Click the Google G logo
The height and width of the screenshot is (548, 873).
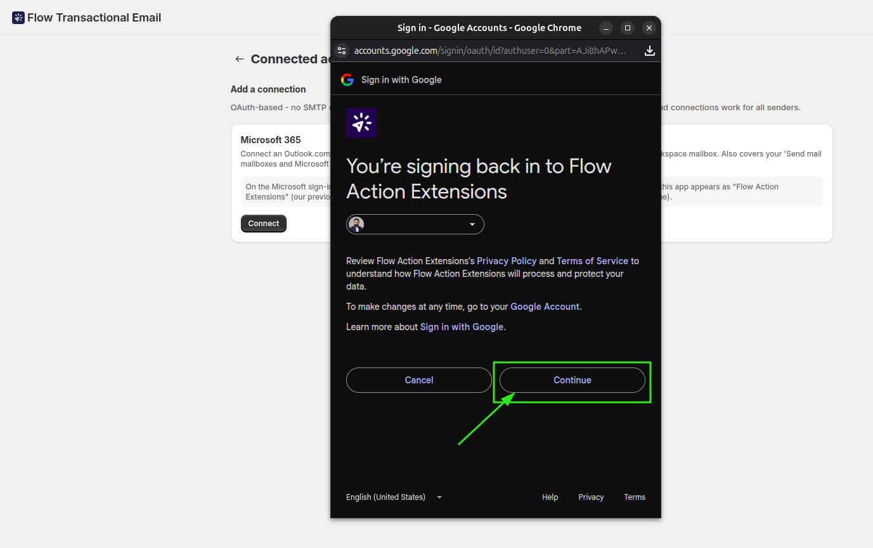pos(347,80)
